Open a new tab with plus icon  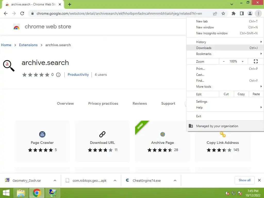point(70,4)
